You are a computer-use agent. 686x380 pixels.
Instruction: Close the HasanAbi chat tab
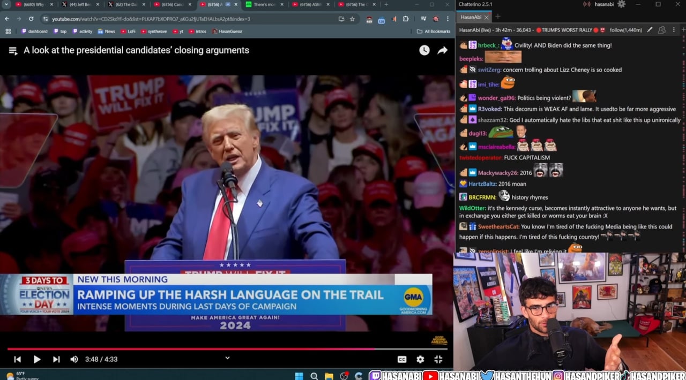487,17
